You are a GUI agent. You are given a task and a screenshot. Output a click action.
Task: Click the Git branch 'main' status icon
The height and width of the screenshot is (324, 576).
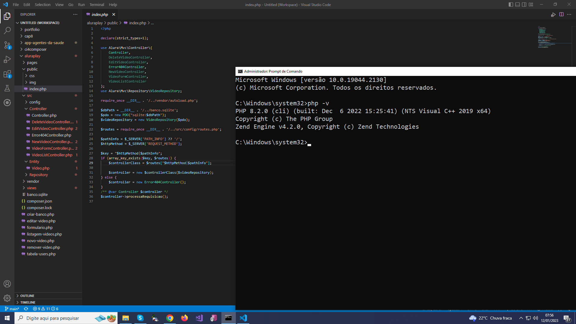(x=11, y=309)
